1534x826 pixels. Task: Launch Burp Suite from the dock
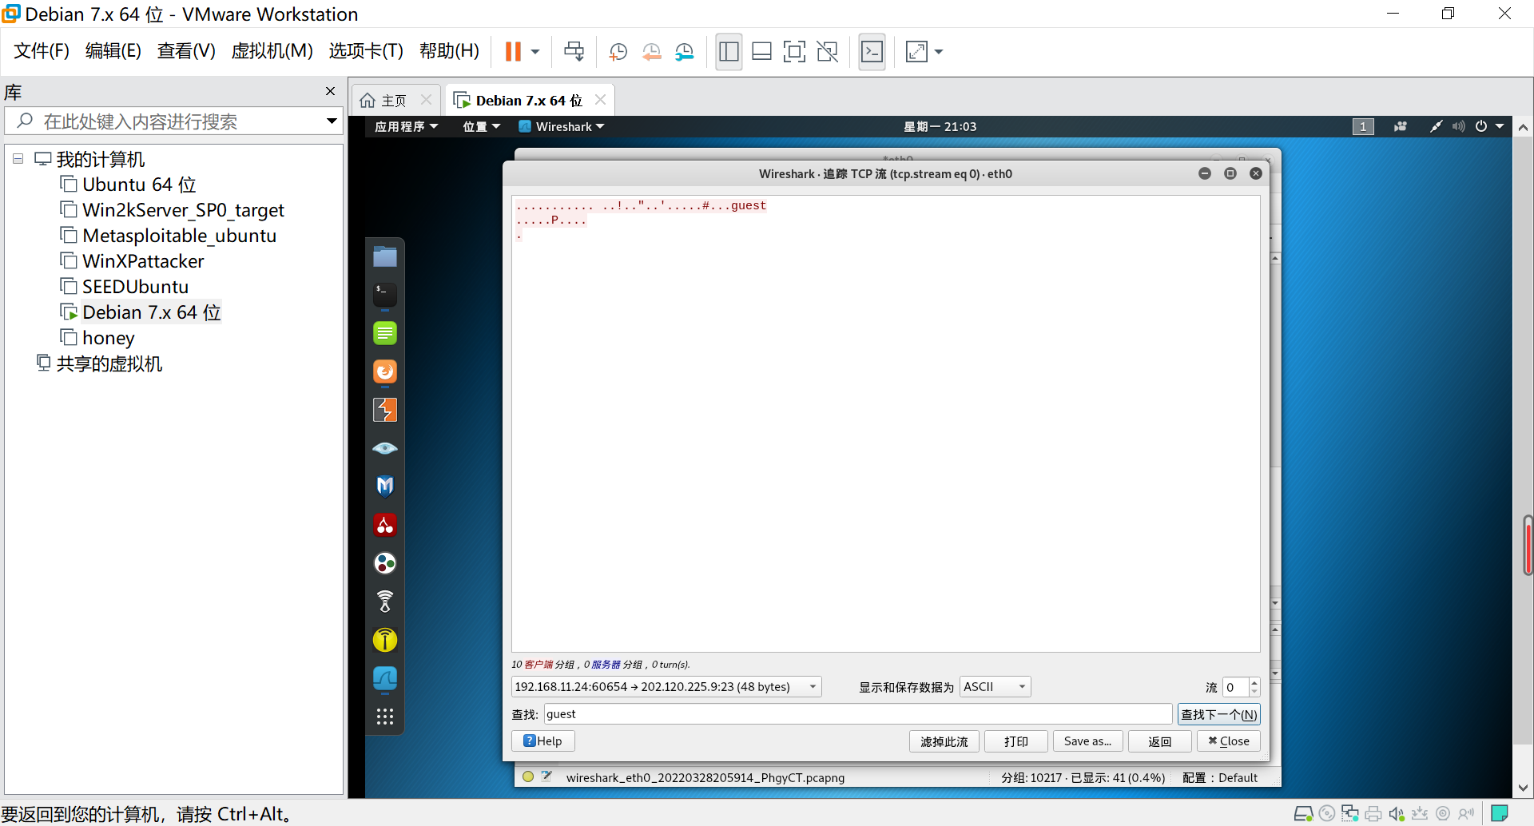[385, 410]
